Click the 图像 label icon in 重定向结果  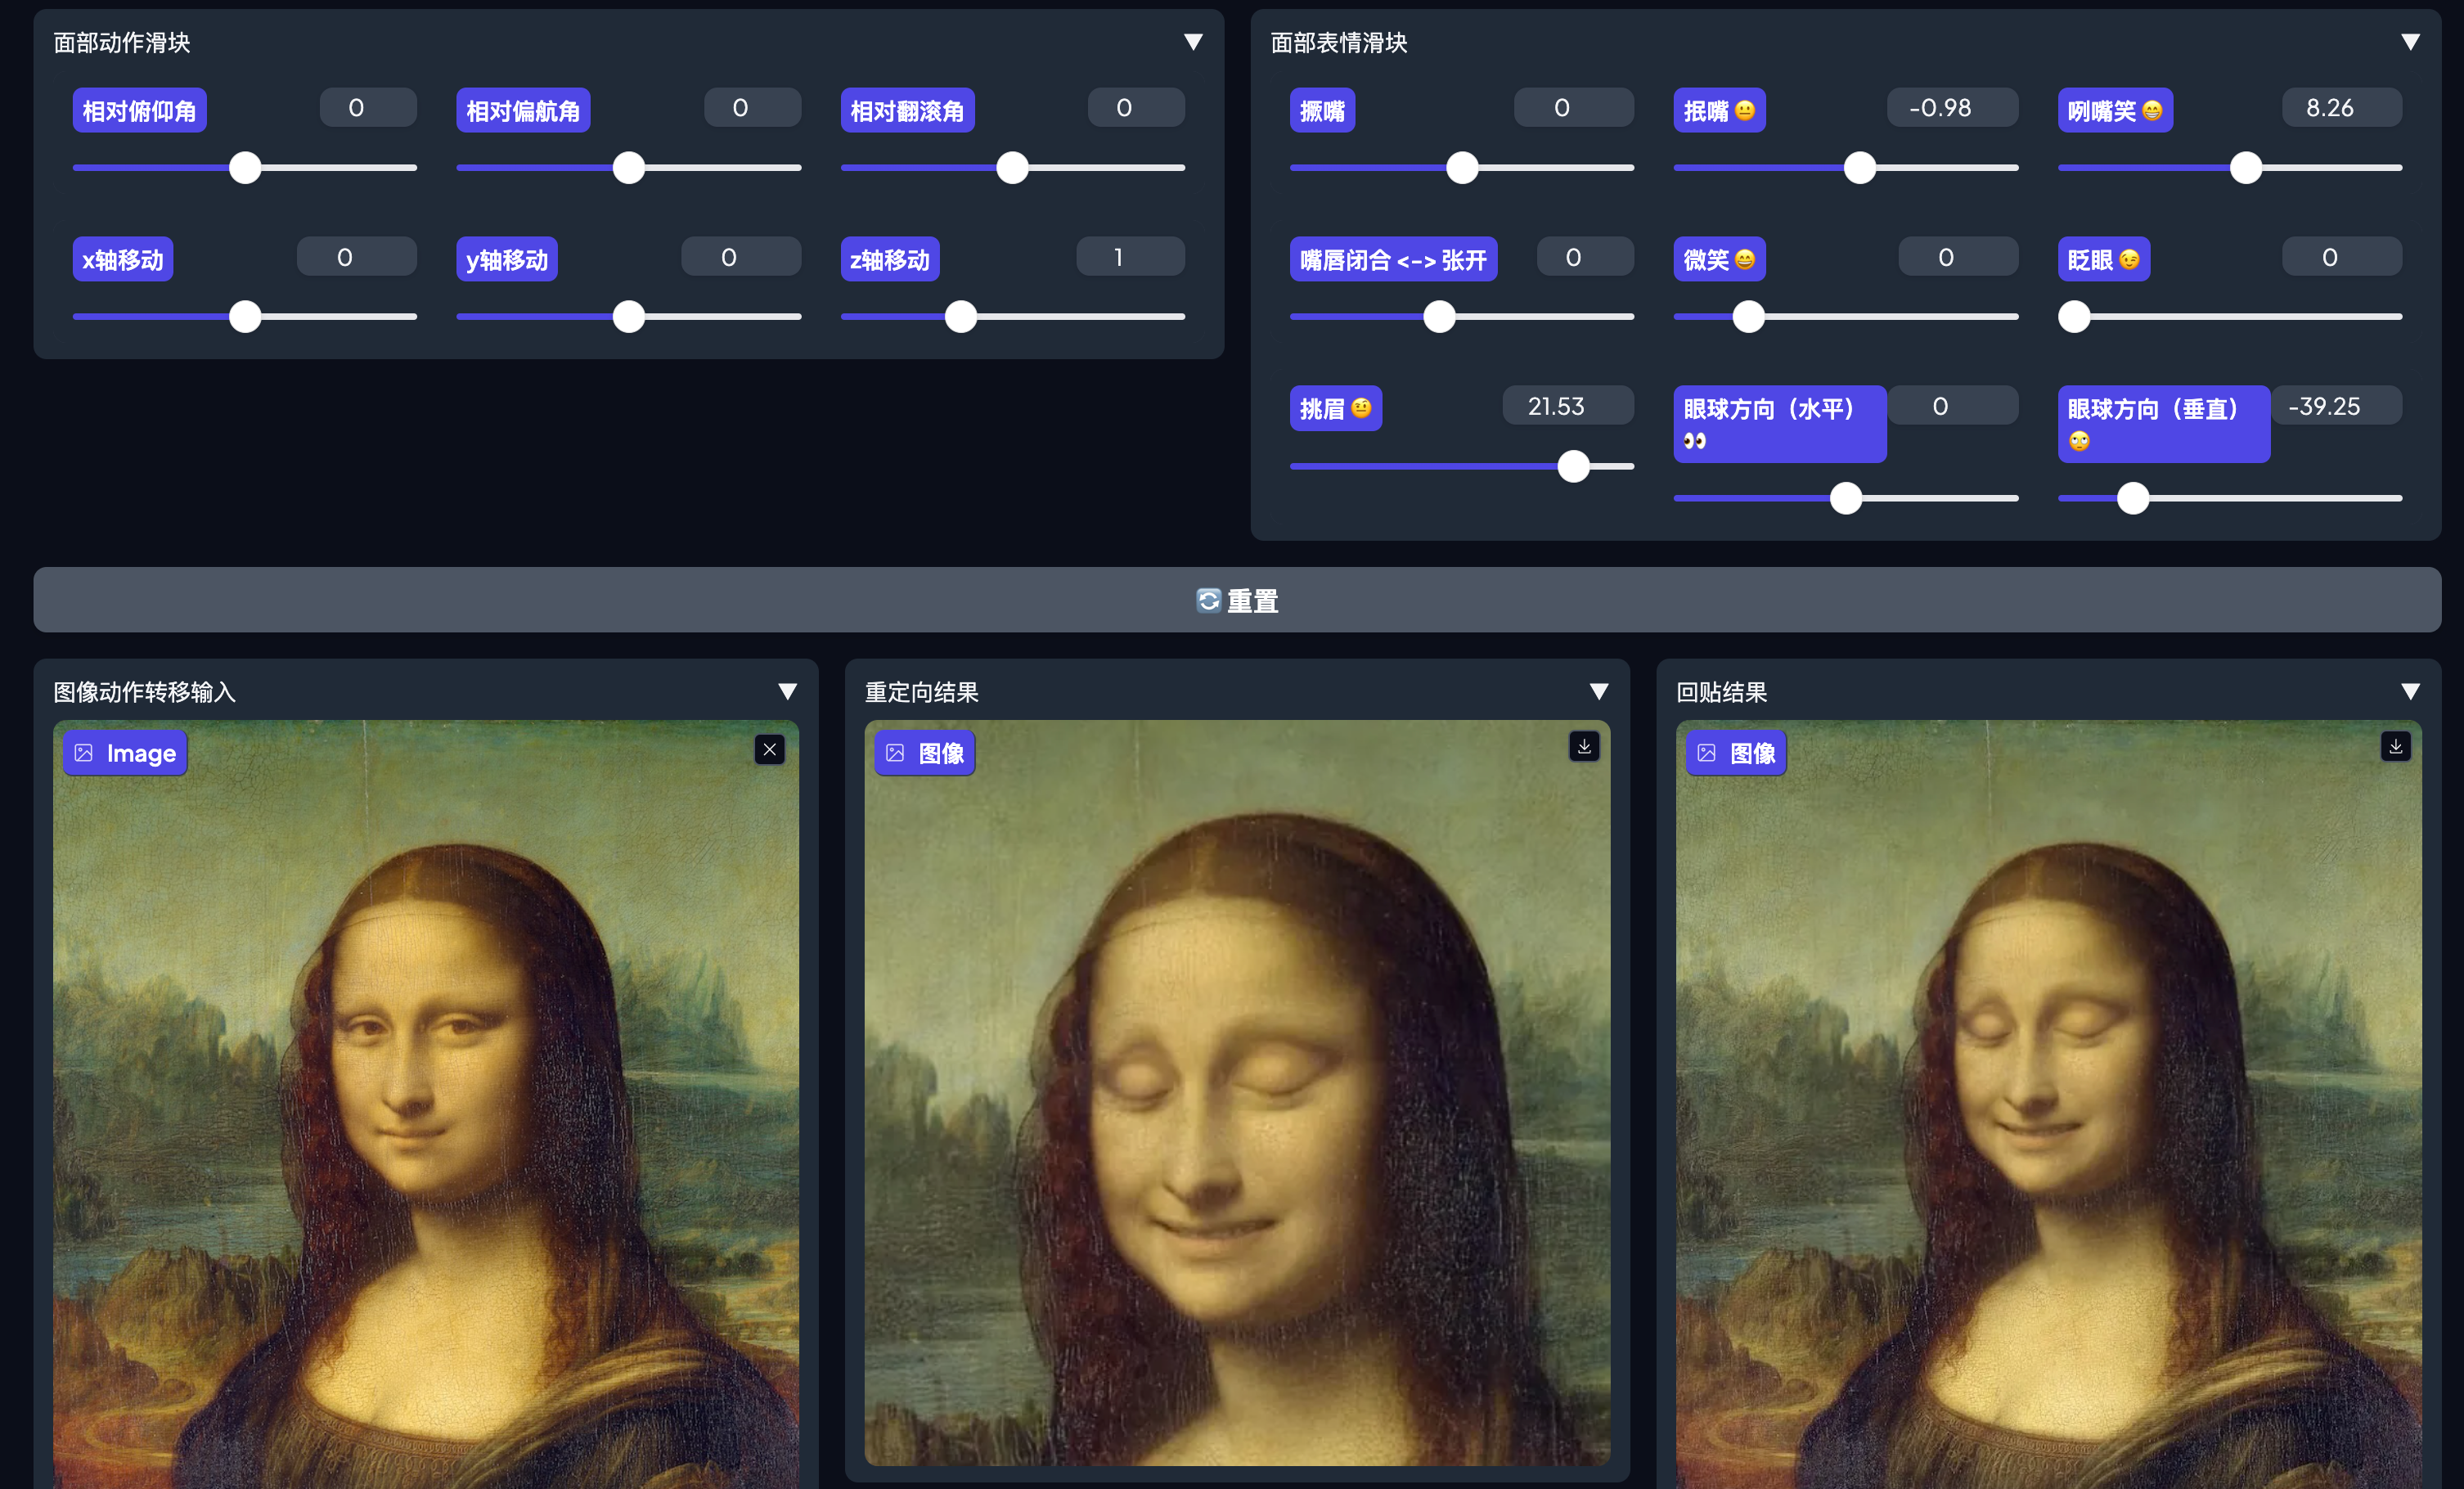(895, 753)
